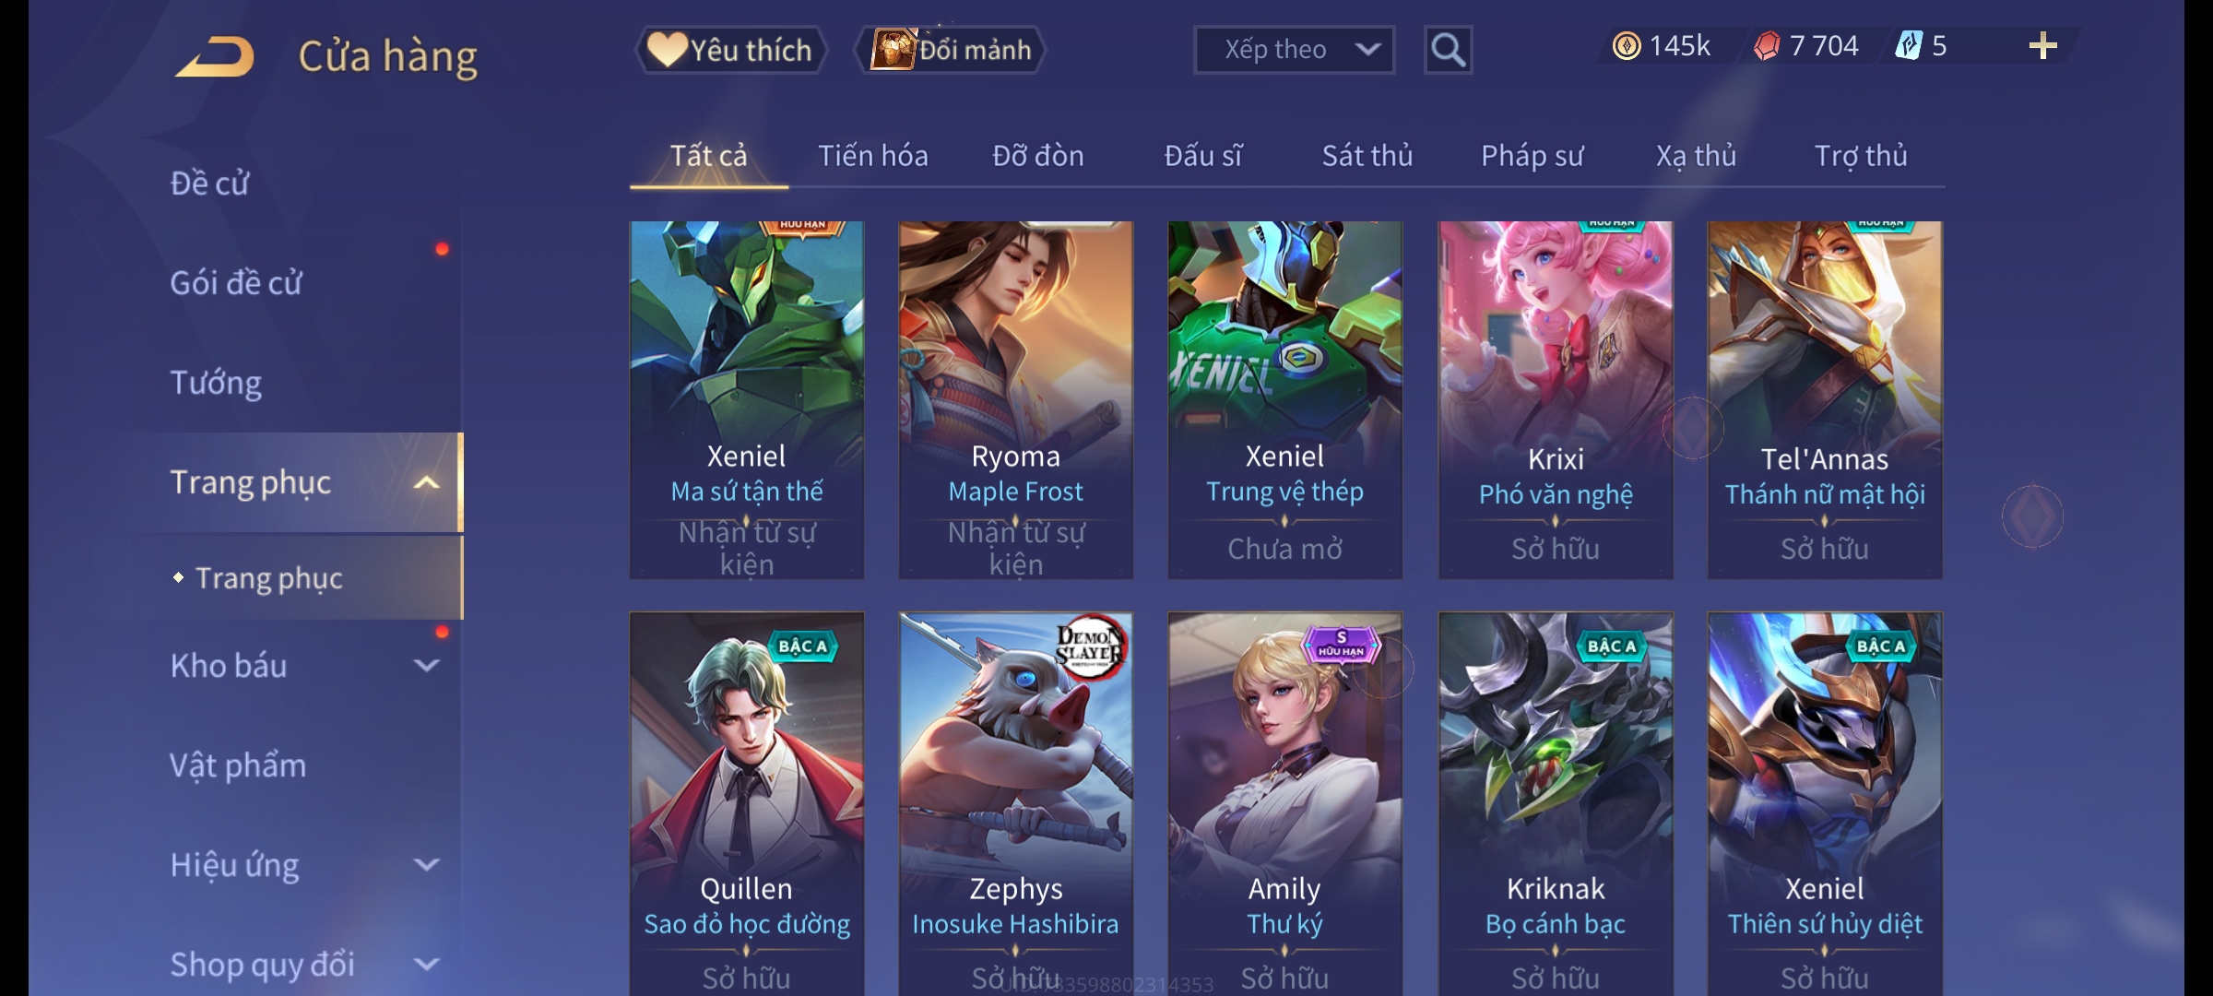Tap the plus icon to add currency

pos(2043,46)
